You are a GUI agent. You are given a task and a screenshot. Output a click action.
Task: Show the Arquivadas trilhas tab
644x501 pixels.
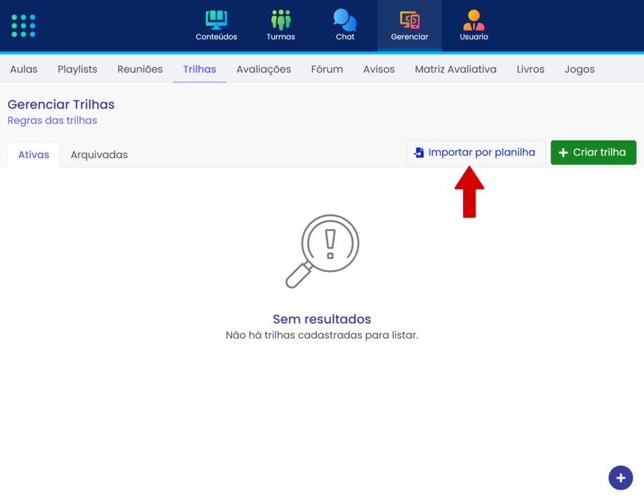tap(99, 155)
